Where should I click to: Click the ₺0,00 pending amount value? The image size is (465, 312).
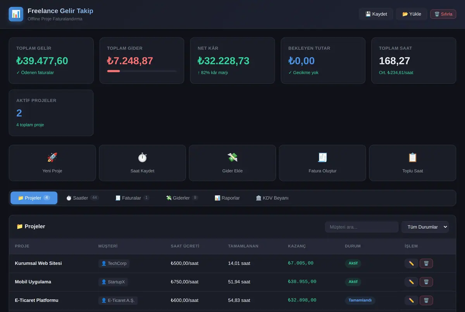(x=301, y=61)
